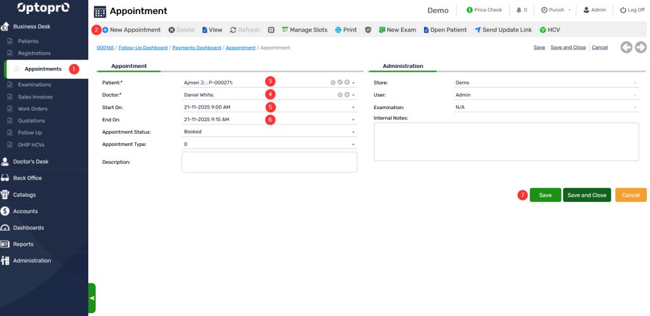
Task: Clear the Patient field with its X icon
Action: tap(333, 82)
